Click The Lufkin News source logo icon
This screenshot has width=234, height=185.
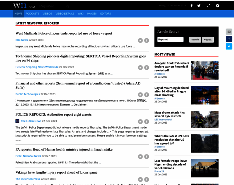17,121
